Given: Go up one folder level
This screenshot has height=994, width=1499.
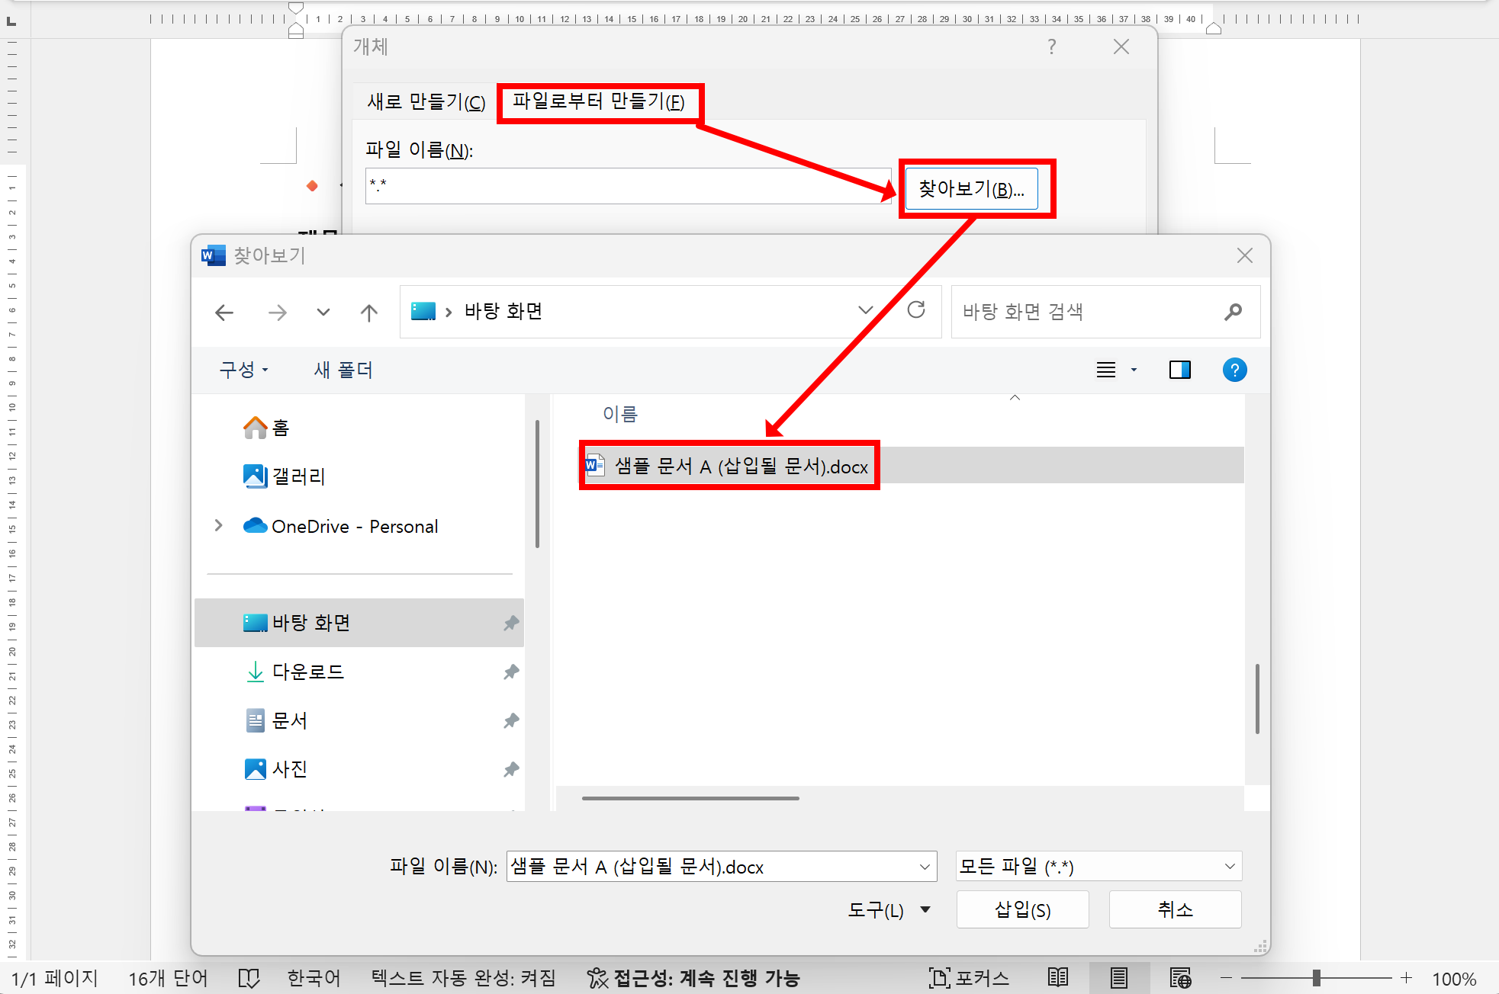Looking at the screenshot, I should pos(369,313).
